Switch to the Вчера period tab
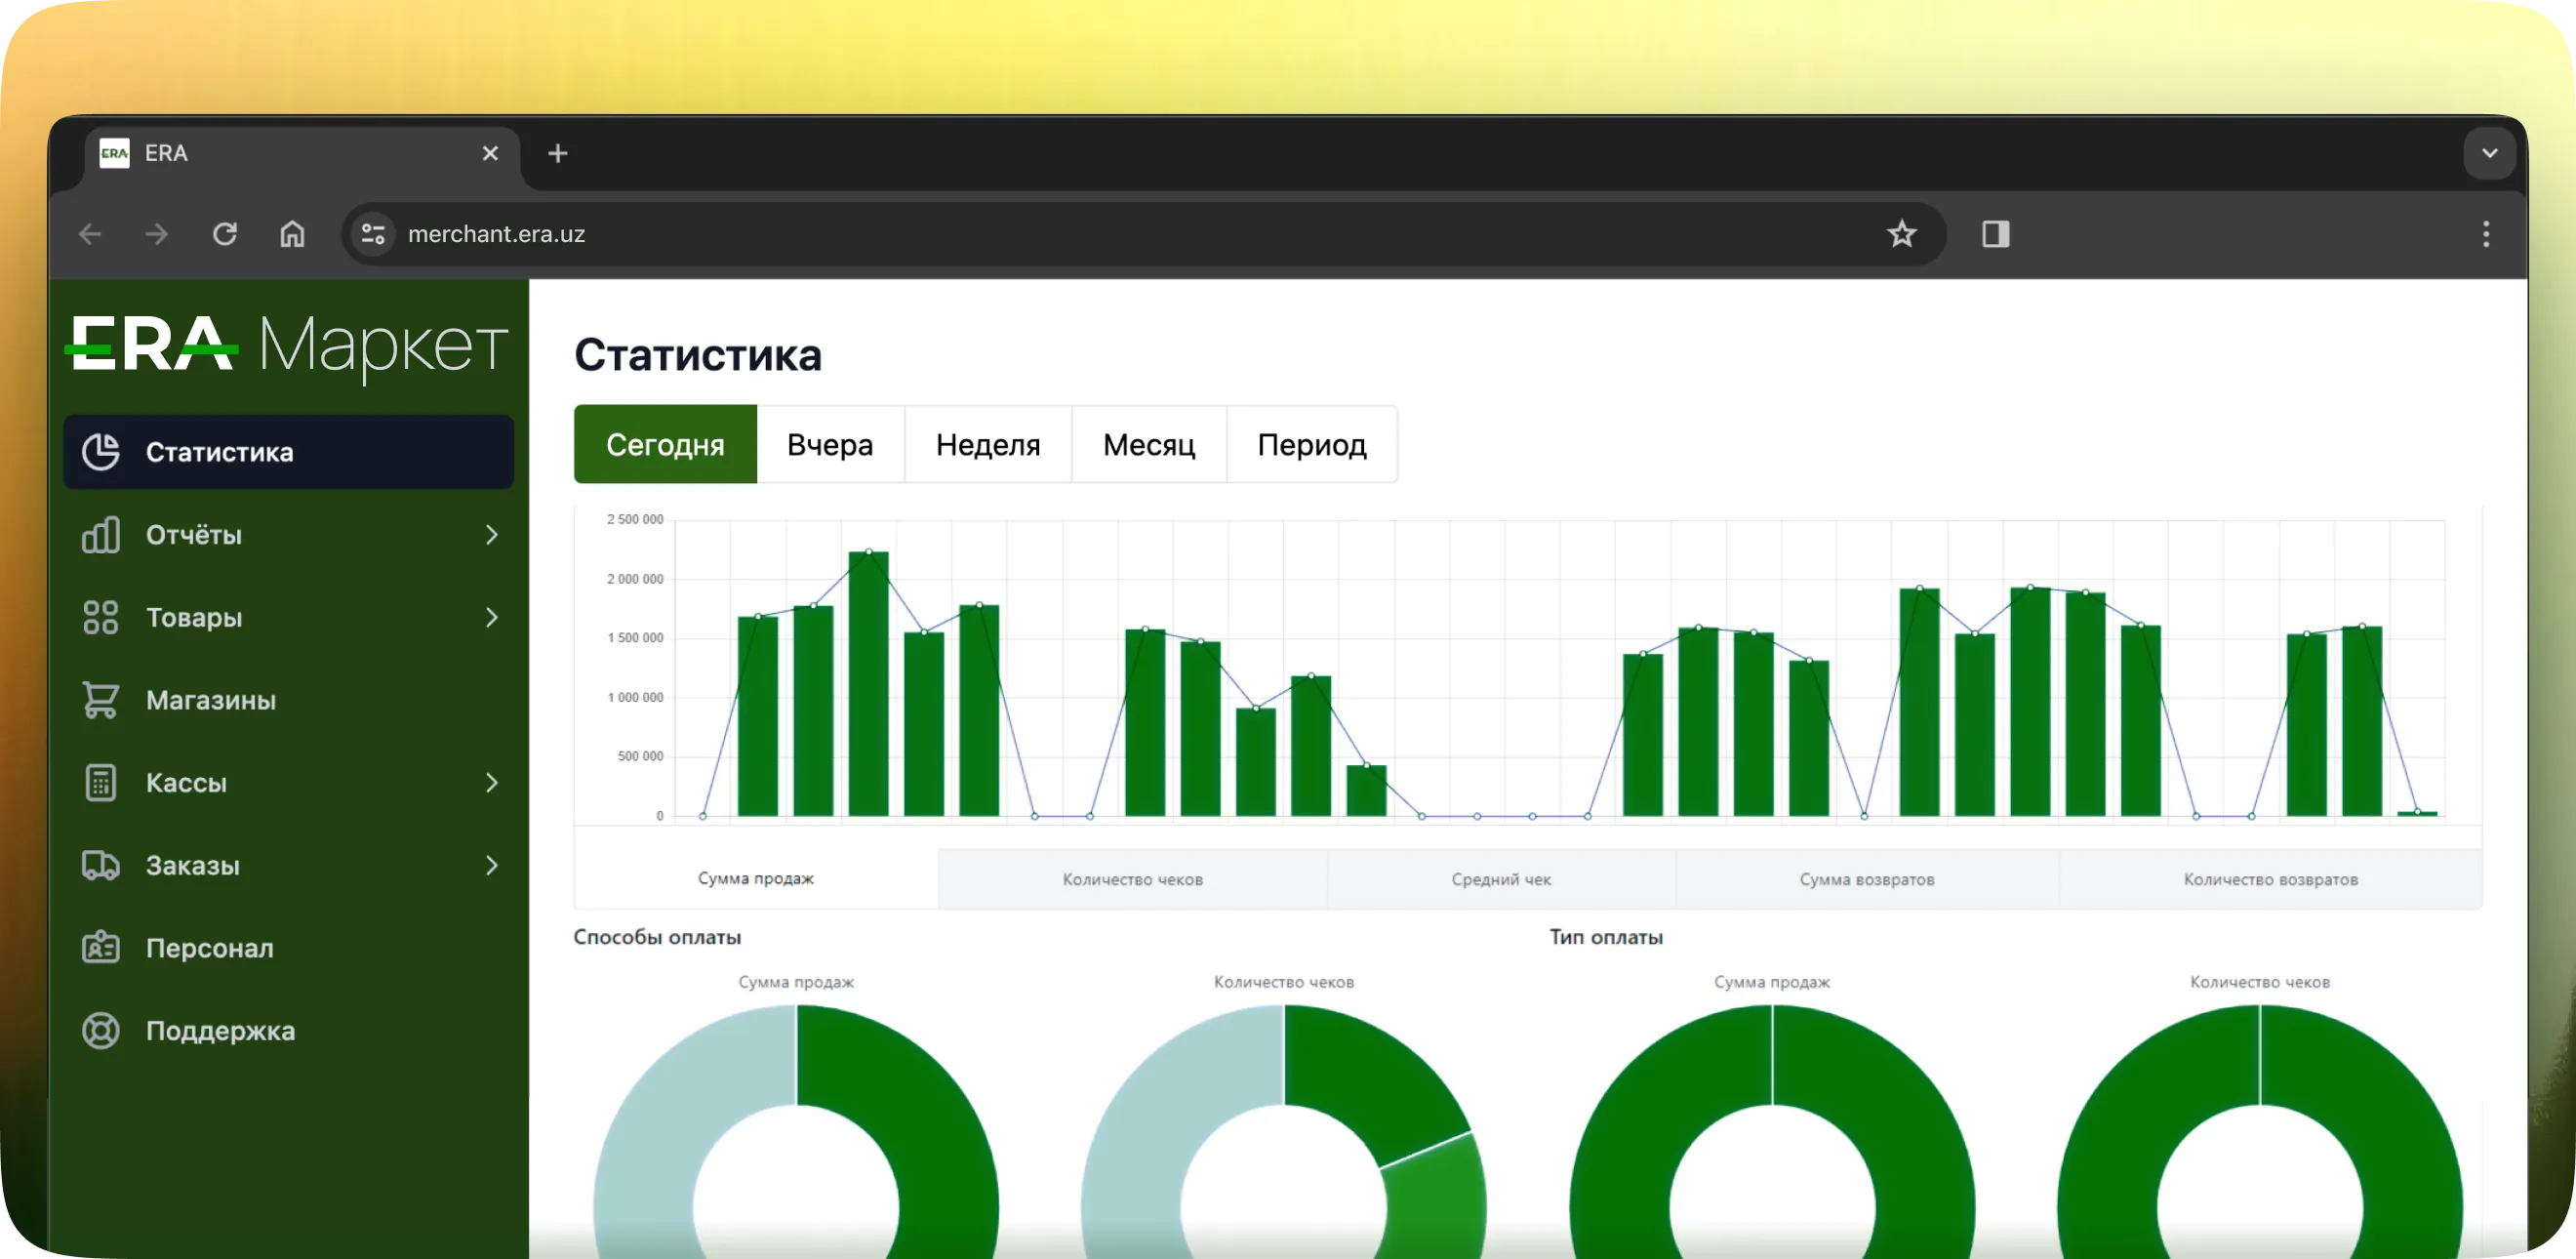Image resolution: width=2576 pixels, height=1259 pixels. pyautogui.click(x=830, y=444)
